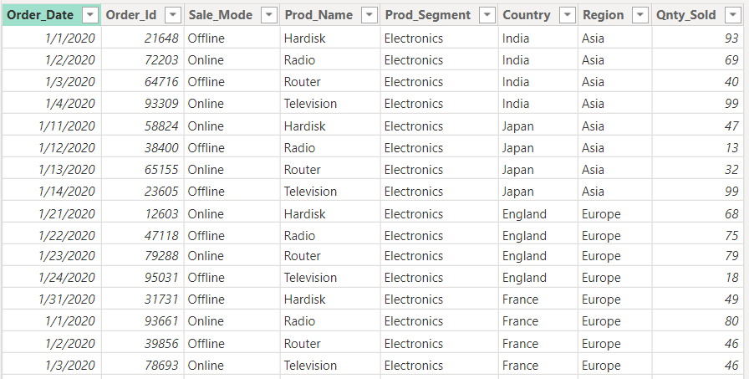This screenshot has height=379, width=749.
Task: Open the Prod_Segment column filter dropdown
Action: click(x=486, y=15)
